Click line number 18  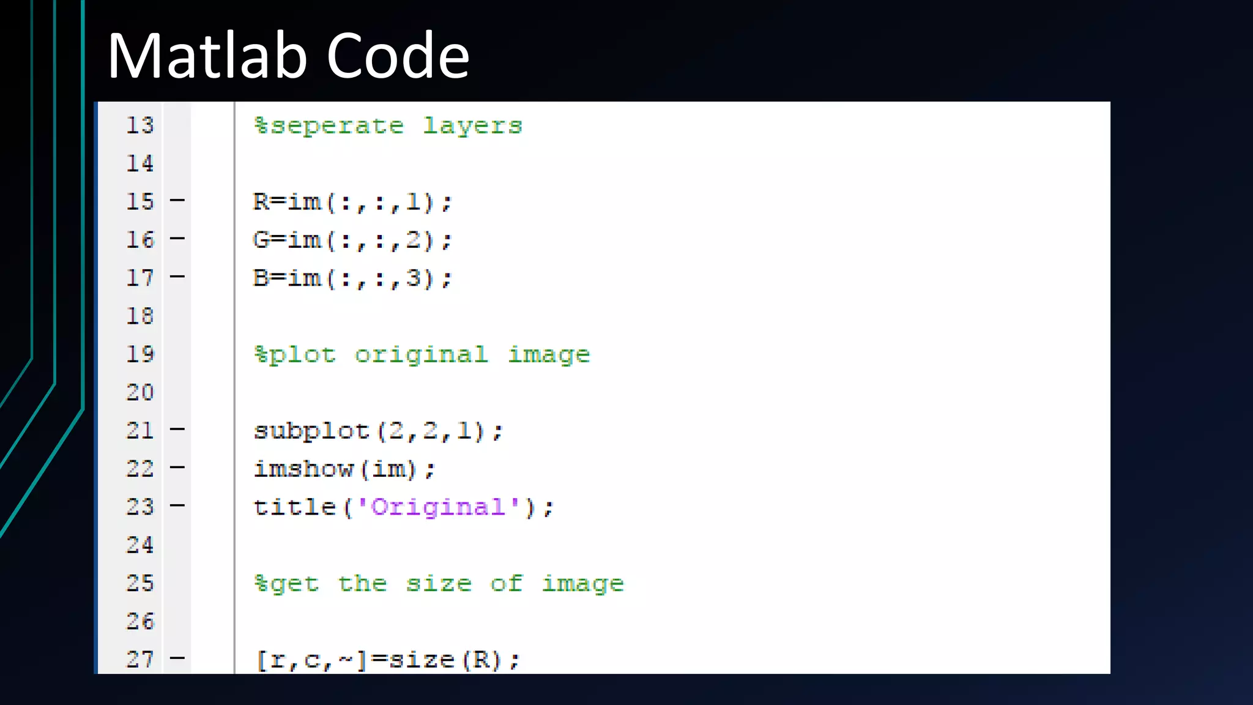coord(140,316)
